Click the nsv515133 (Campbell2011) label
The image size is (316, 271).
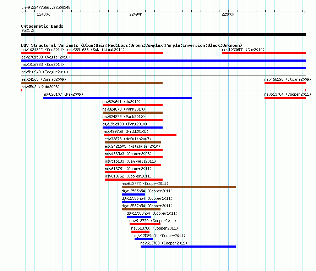pyautogui.click(x=130, y=161)
